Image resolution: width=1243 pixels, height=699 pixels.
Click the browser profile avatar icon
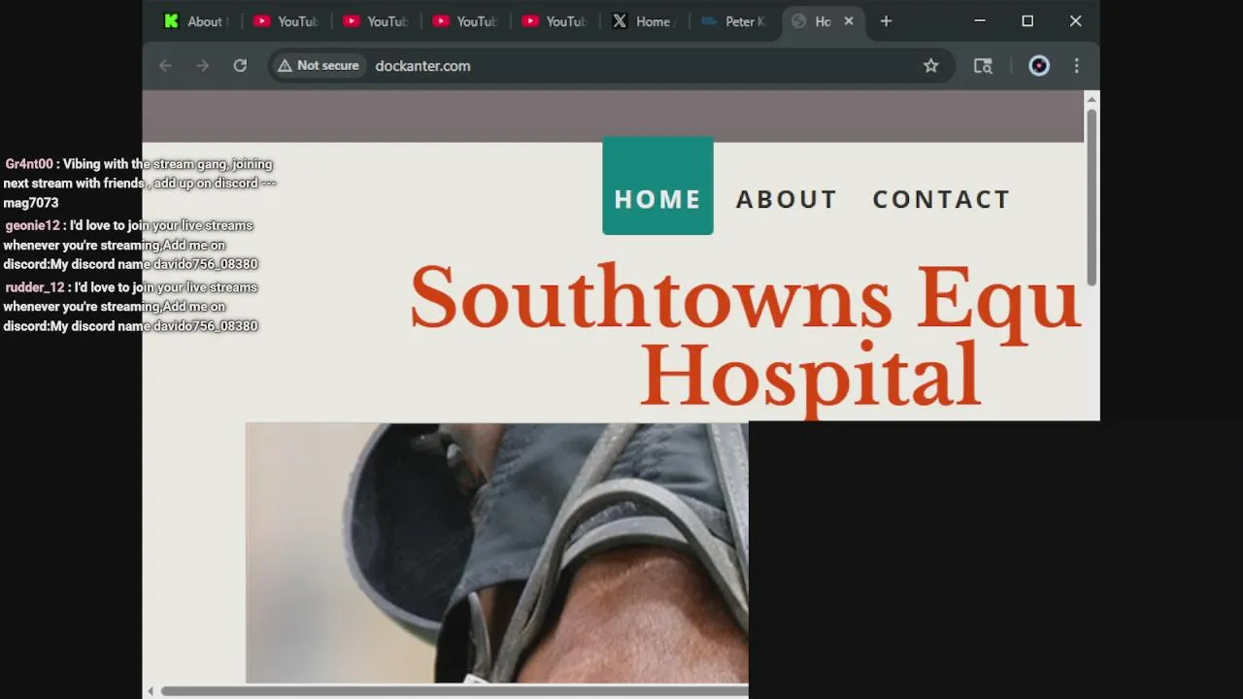[1039, 66]
